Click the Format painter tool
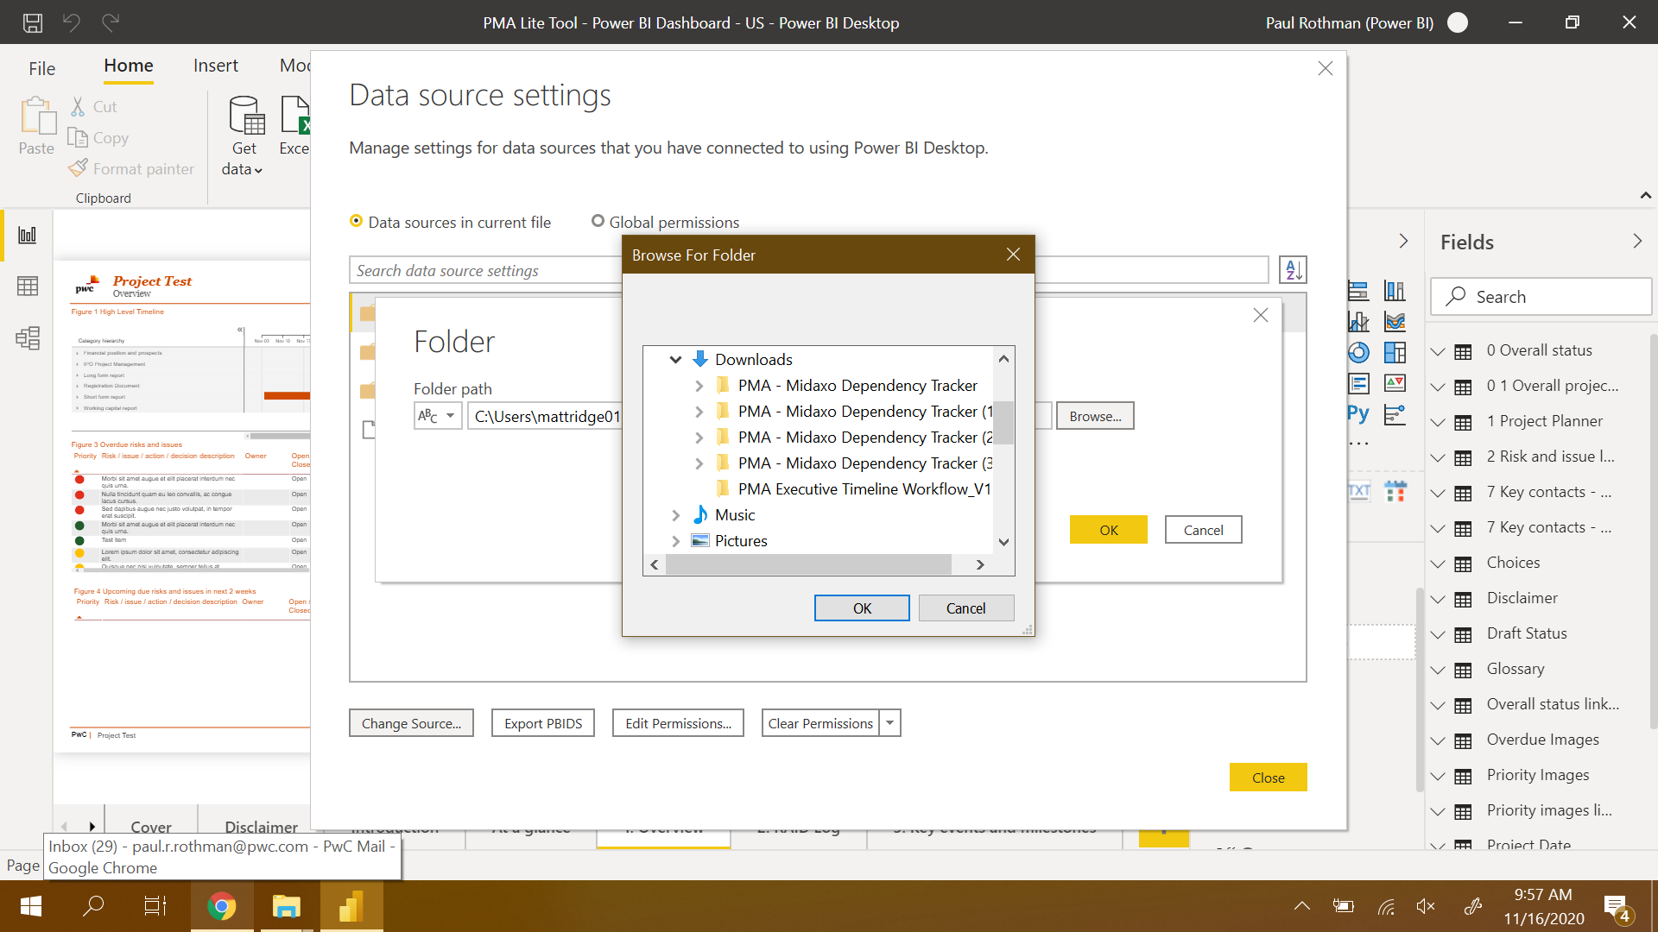Viewport: 1658px width, 932px height. (x=131, y=169)
